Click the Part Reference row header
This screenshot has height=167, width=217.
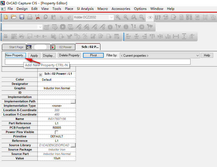[x=20, y=123]
